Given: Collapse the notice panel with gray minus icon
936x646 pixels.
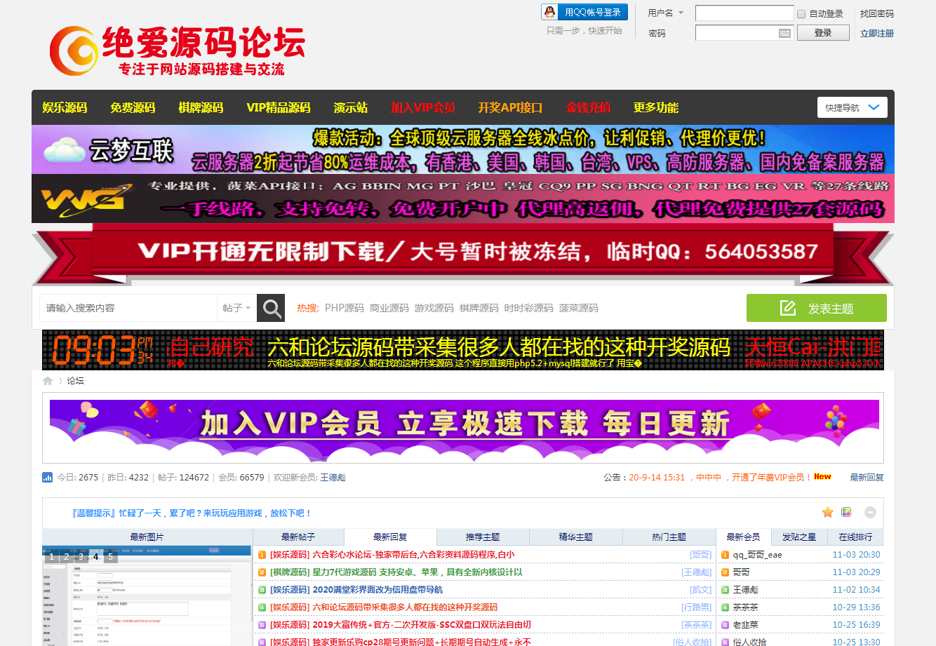Looking at the screenshot, I should click(870, 512).
